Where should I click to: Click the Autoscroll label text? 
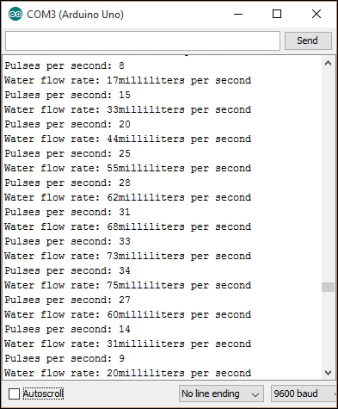tap(43, 394)
